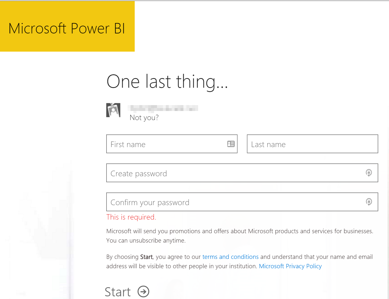Click the 'One last thing...' heading

coord(167,82)
